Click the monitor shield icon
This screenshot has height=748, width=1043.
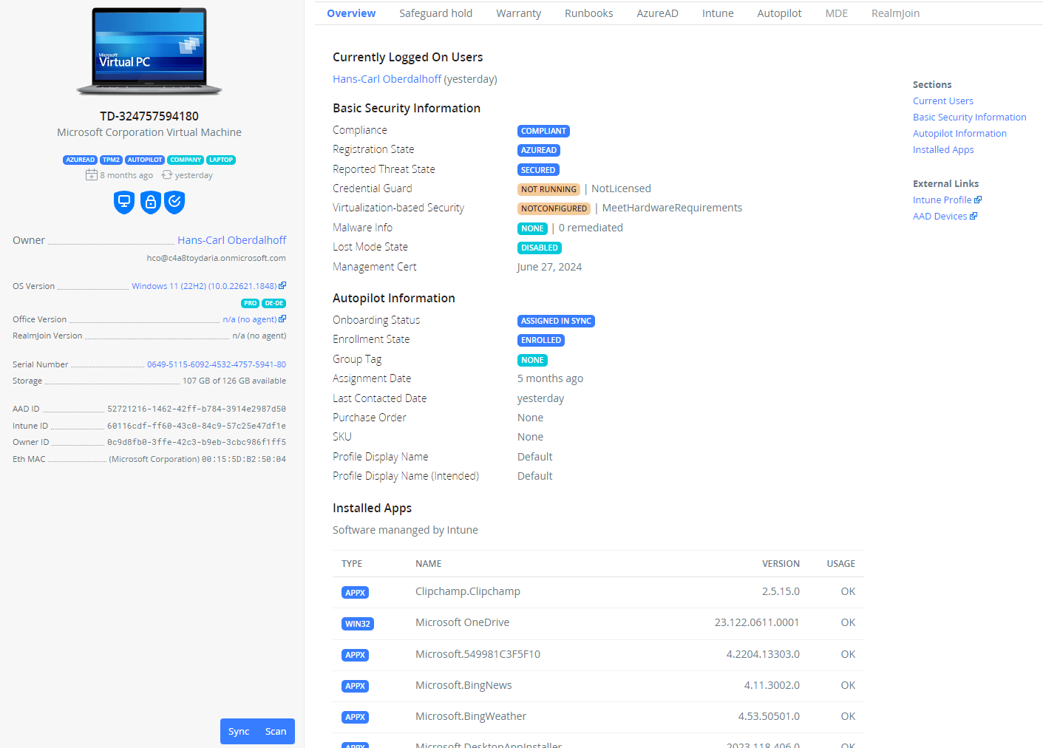pos(124,202)
